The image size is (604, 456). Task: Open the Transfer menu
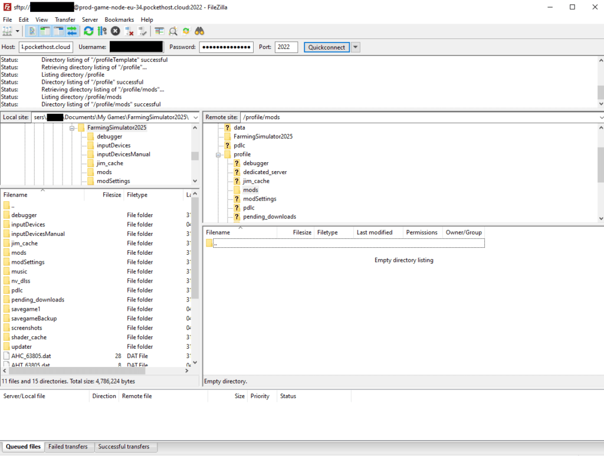point(65,19)
